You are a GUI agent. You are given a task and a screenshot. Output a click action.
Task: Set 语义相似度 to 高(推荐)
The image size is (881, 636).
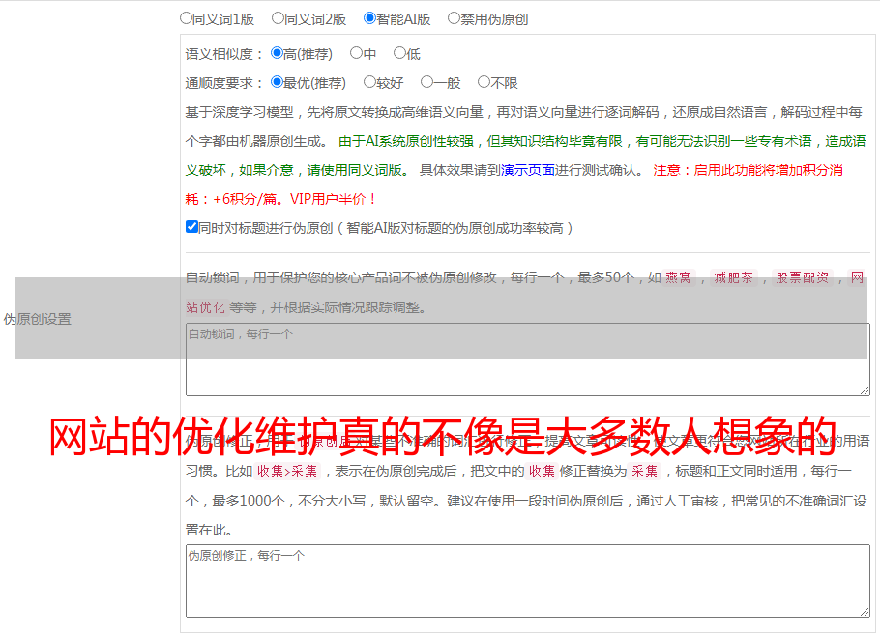point(277,53)
